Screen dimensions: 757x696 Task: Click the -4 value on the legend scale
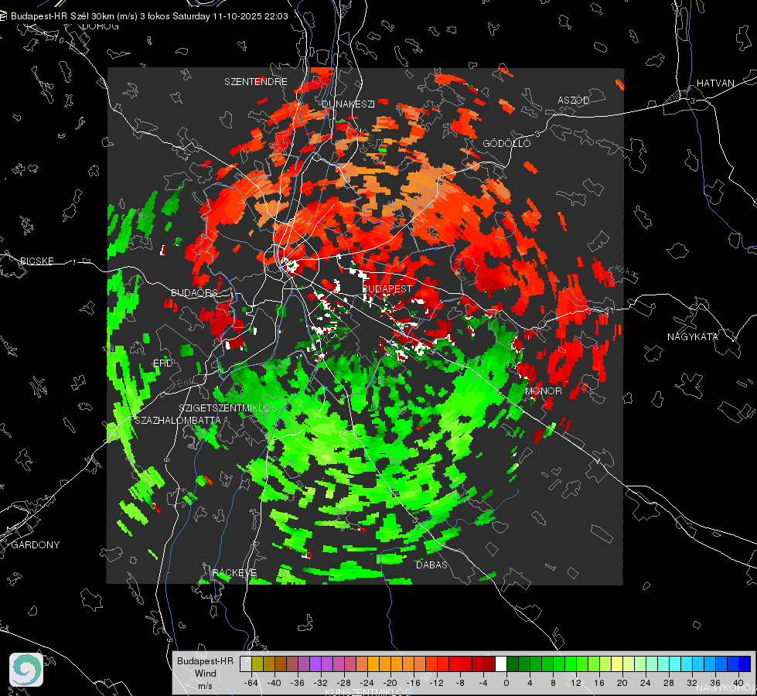coord(483,683)
